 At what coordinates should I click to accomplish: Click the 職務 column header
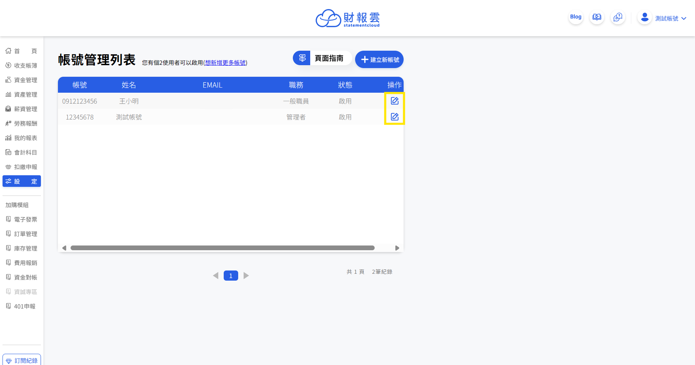(x=296, y=85)
